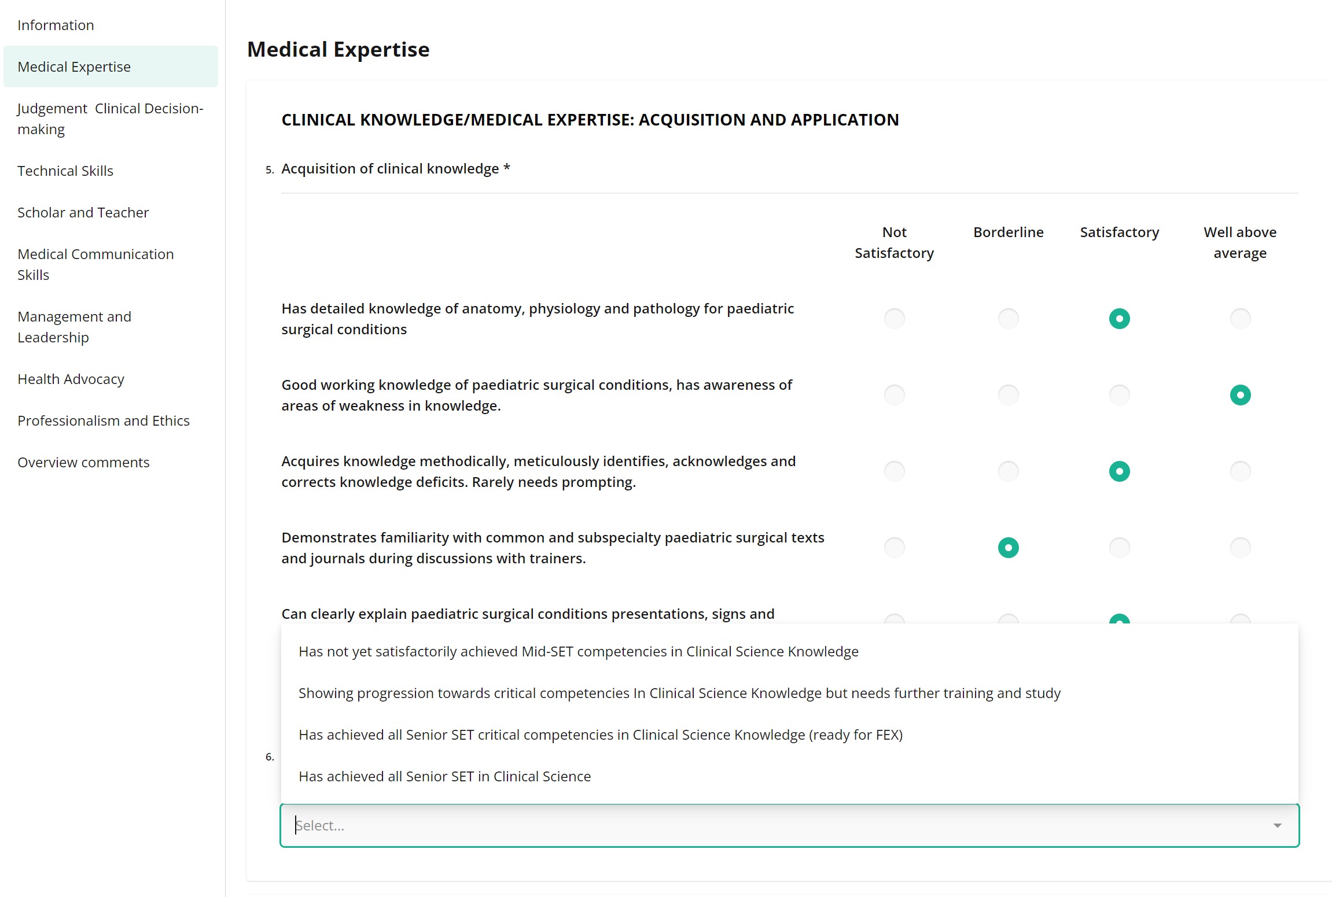Screen dimensions: 1332x897
Task: Select Not Satisfactory for detailed anatomy knowledge
Action: [894, 319]
